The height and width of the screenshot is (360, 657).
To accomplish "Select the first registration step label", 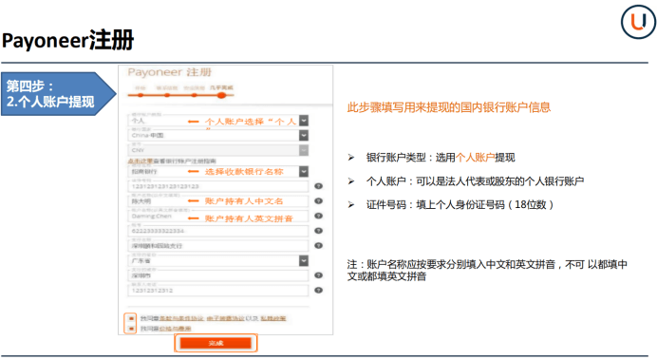I will [x=140, y=88].
